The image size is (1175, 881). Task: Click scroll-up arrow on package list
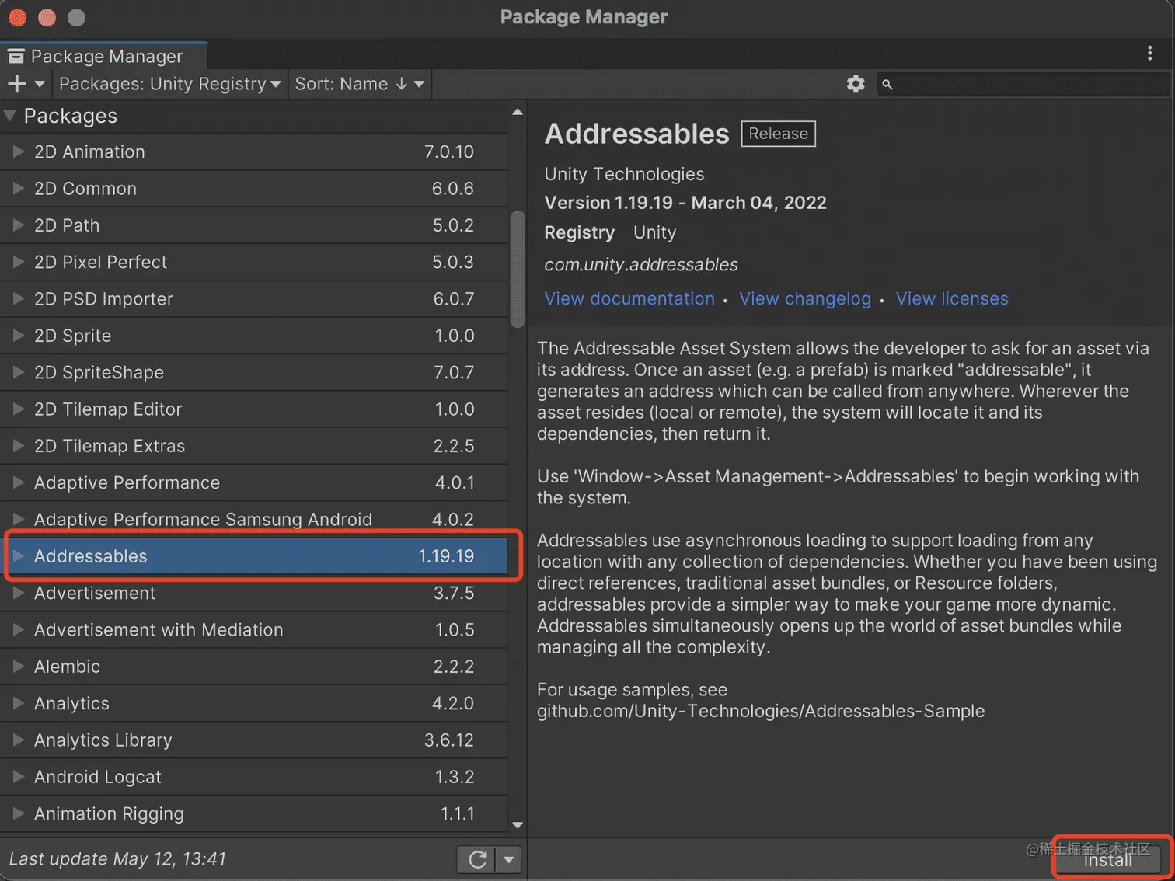[x=518, y=113]
